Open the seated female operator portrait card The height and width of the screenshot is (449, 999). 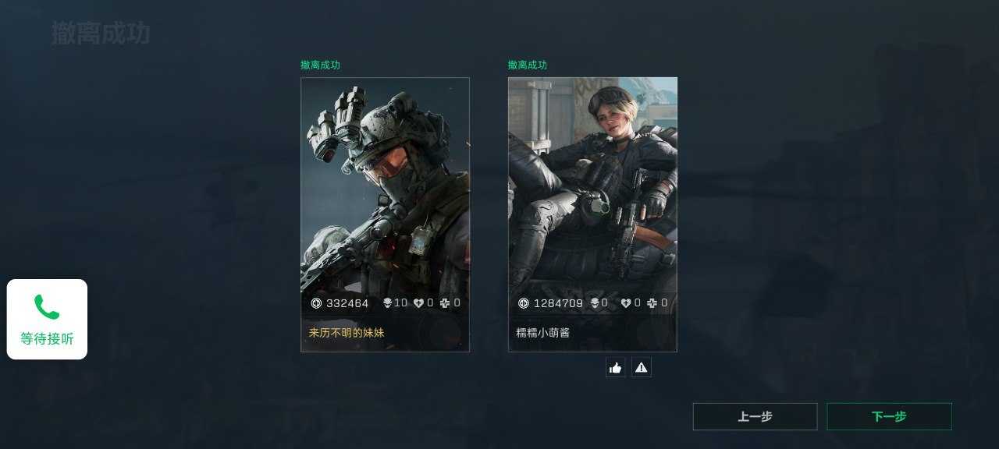[x=592, y=214]
